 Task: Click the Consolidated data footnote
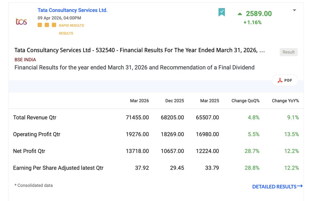click(x=34, y=186)
